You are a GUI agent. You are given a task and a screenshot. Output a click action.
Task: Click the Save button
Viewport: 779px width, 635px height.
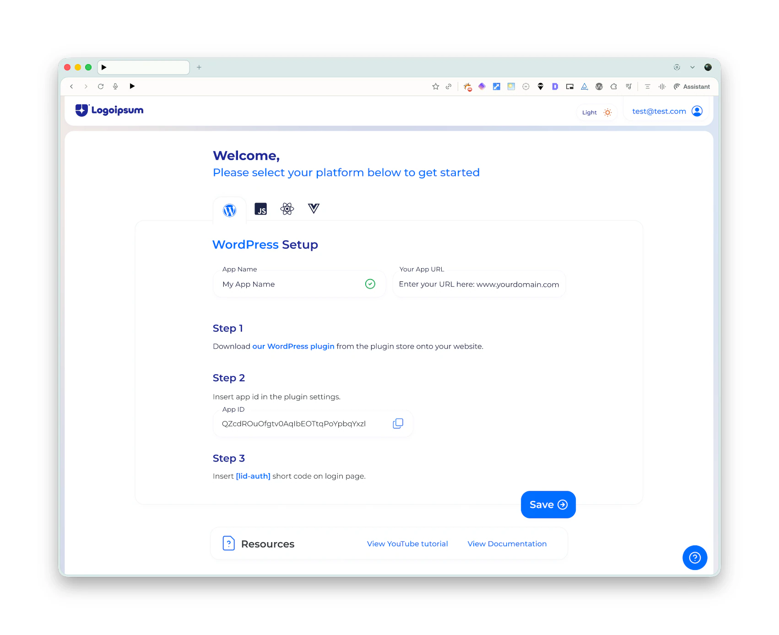coord(548,505)
